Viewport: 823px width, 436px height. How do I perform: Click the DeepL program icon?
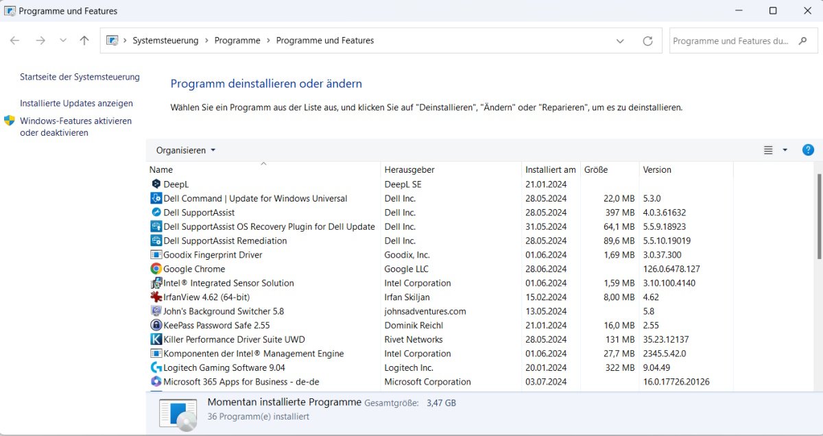pos(156,184)
